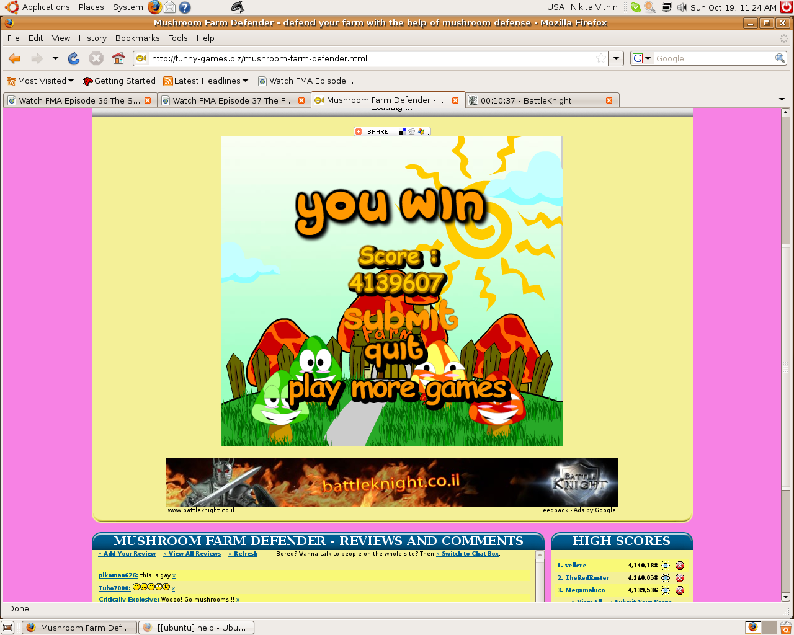Open the mail client icon in the top panel
The height and width of the screenshot is (635, 794).
pos(169,7)
